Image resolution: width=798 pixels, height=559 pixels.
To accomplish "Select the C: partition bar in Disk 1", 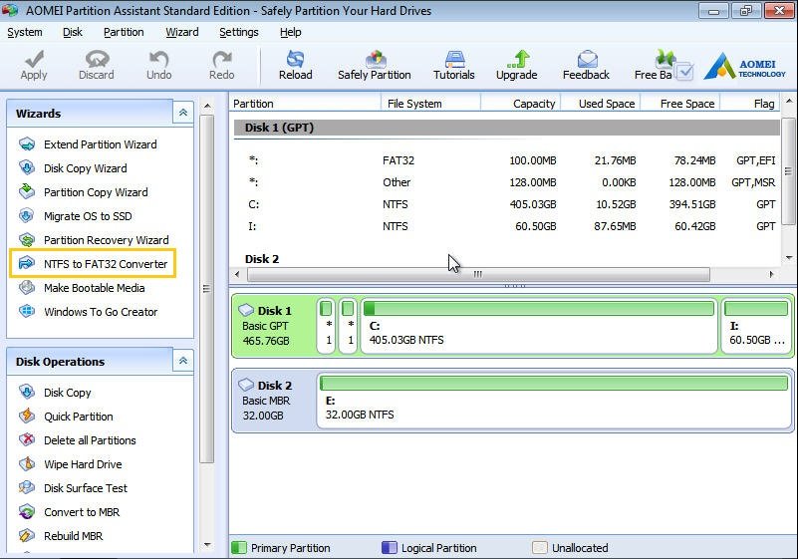I will (539, 326).
